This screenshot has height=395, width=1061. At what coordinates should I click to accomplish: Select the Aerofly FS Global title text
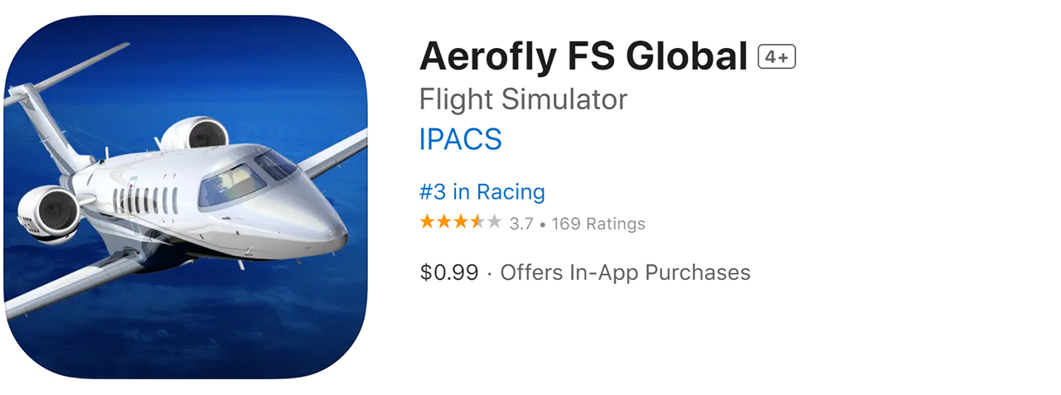click(583, 57)
